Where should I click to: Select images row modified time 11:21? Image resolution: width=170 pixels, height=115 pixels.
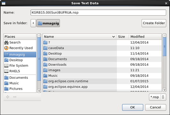coord(135,70)
